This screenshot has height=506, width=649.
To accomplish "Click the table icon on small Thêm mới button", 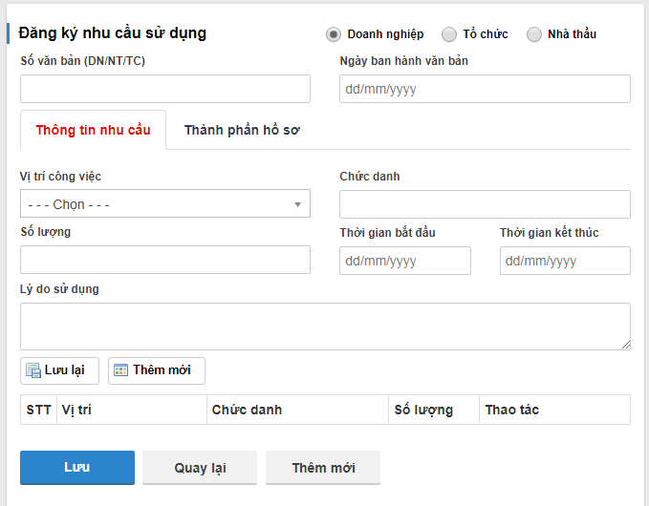I will (121, 370).
